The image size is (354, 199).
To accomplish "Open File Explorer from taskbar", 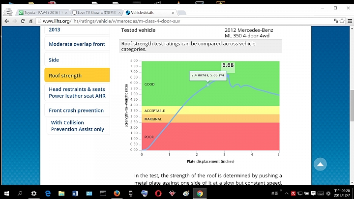I will point(61,194).
